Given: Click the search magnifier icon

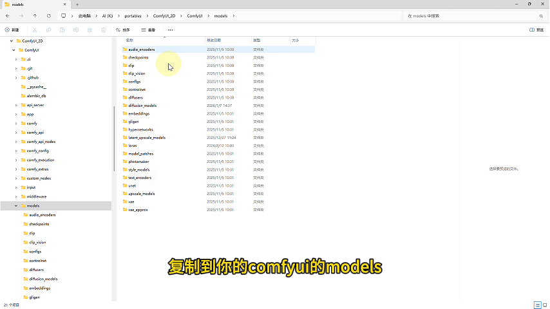Looking at the screenshot, I should (x=541, y=16).
